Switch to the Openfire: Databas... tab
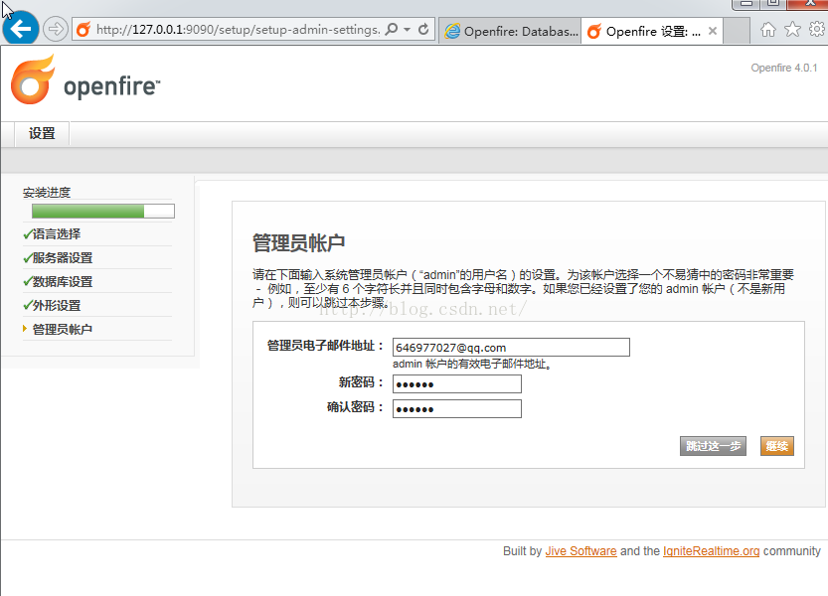 pyautogui.click(x=510, y=31)
